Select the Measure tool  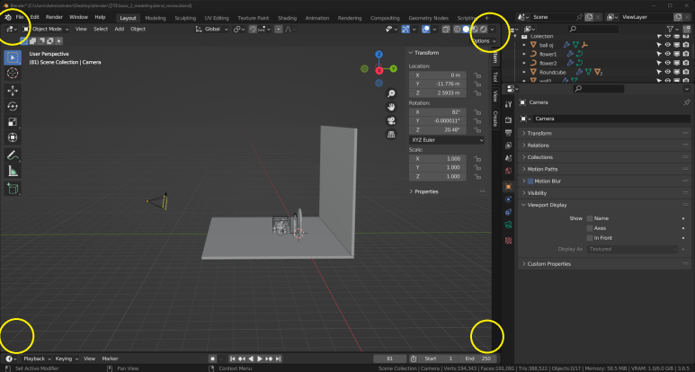click(x=13, y=171)
